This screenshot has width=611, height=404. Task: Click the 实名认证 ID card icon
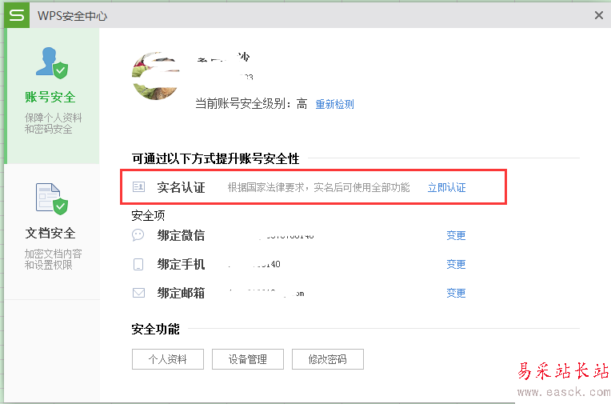[138, 187]
